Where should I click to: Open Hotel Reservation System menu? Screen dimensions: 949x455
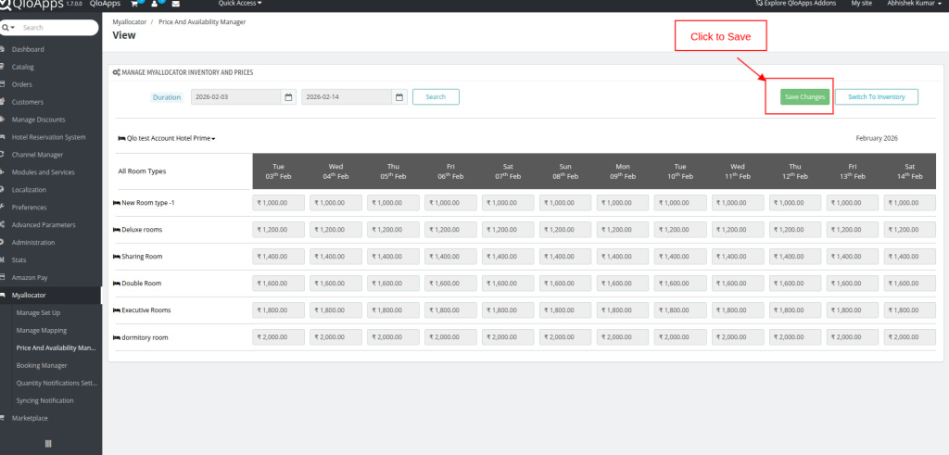click(48, 137)
